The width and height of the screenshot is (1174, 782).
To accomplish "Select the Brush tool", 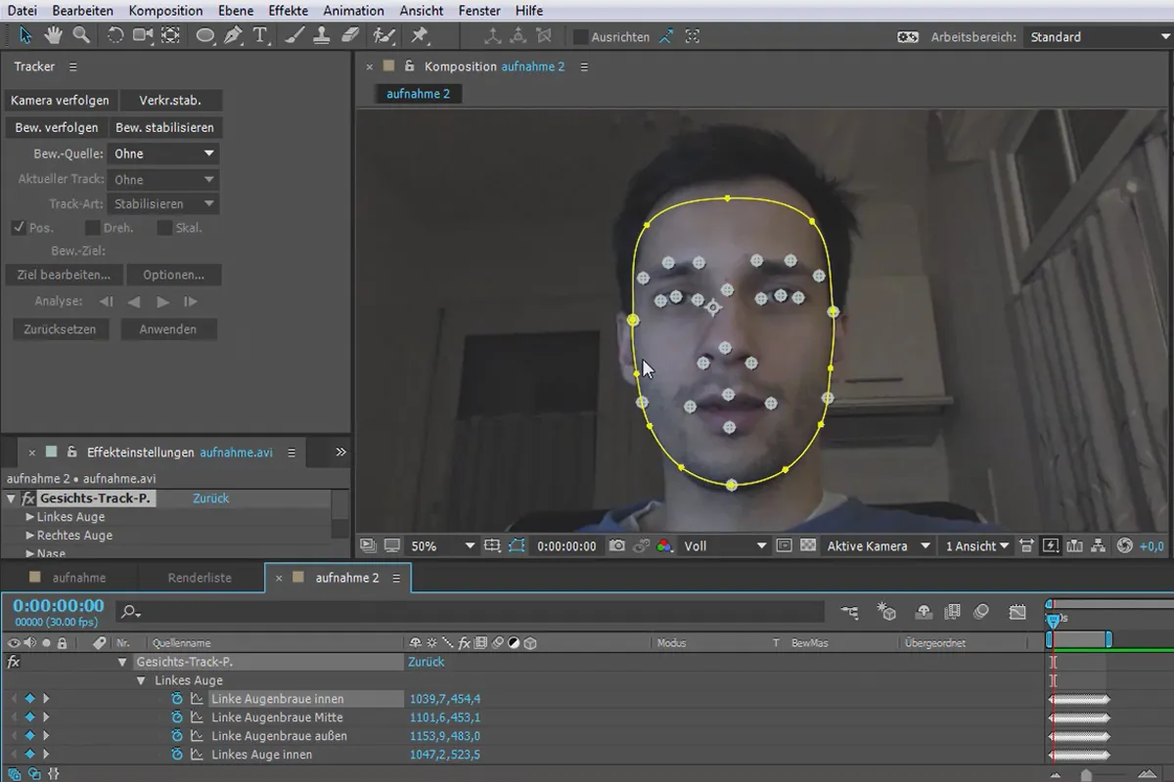I will [295, 36].
